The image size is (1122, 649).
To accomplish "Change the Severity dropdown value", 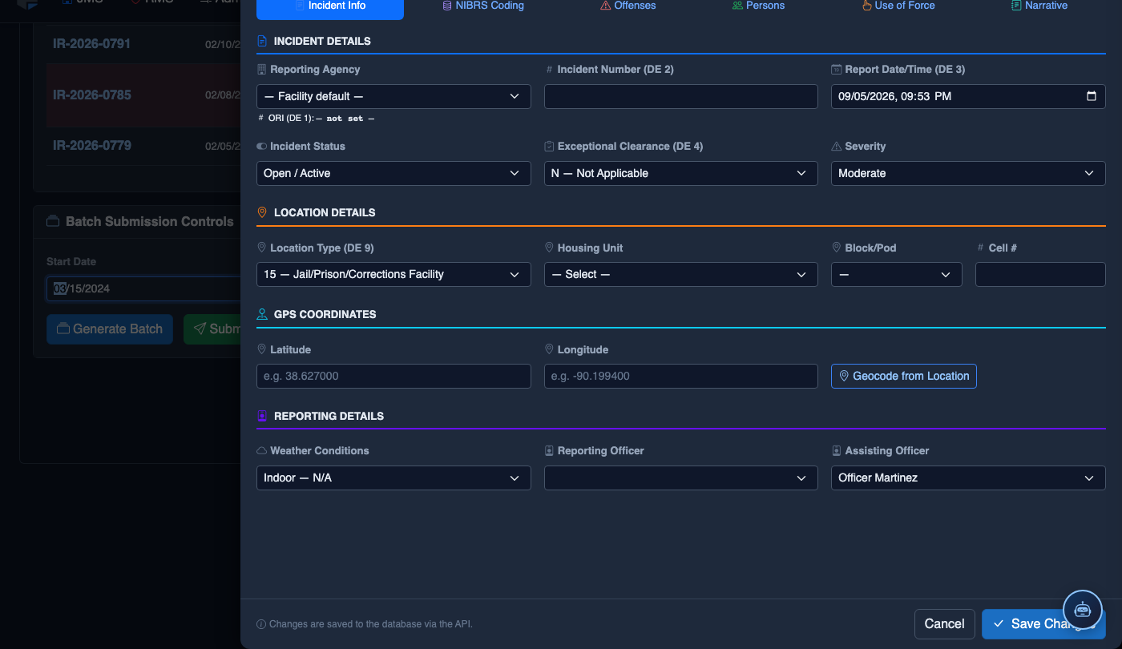I will (968, 173).
